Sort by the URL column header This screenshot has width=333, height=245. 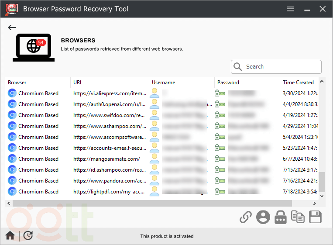(x=109, y=83)
